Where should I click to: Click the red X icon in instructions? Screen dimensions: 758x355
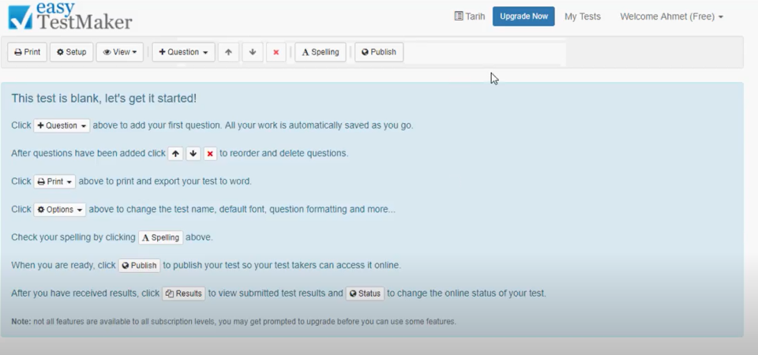tap(210, 154)
